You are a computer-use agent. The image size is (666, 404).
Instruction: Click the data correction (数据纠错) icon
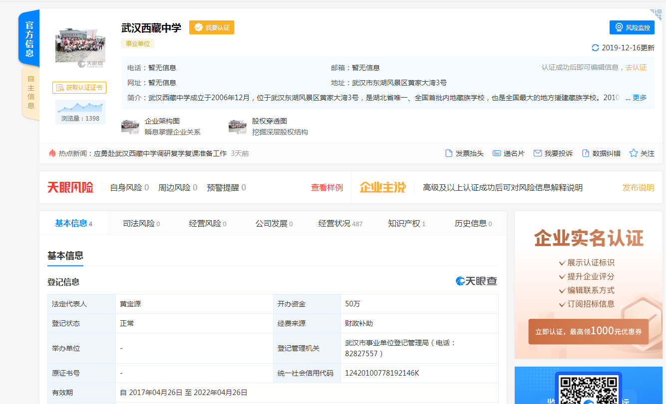586,153
